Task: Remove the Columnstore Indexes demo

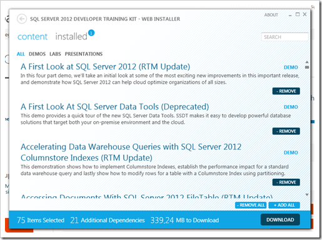Action: [286, 182]
